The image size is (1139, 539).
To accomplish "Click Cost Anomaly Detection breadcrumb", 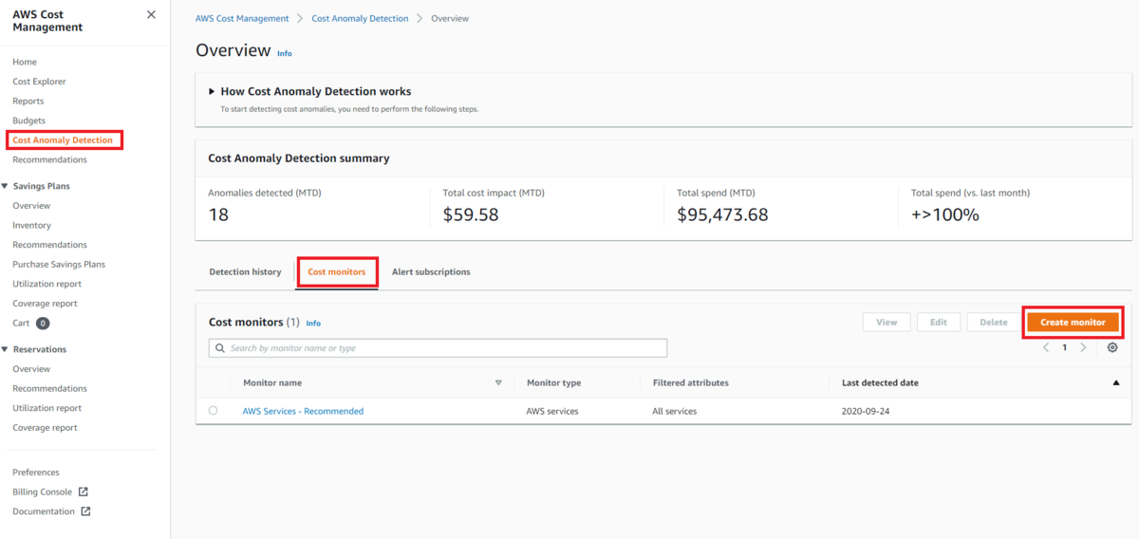I will 360,19.
